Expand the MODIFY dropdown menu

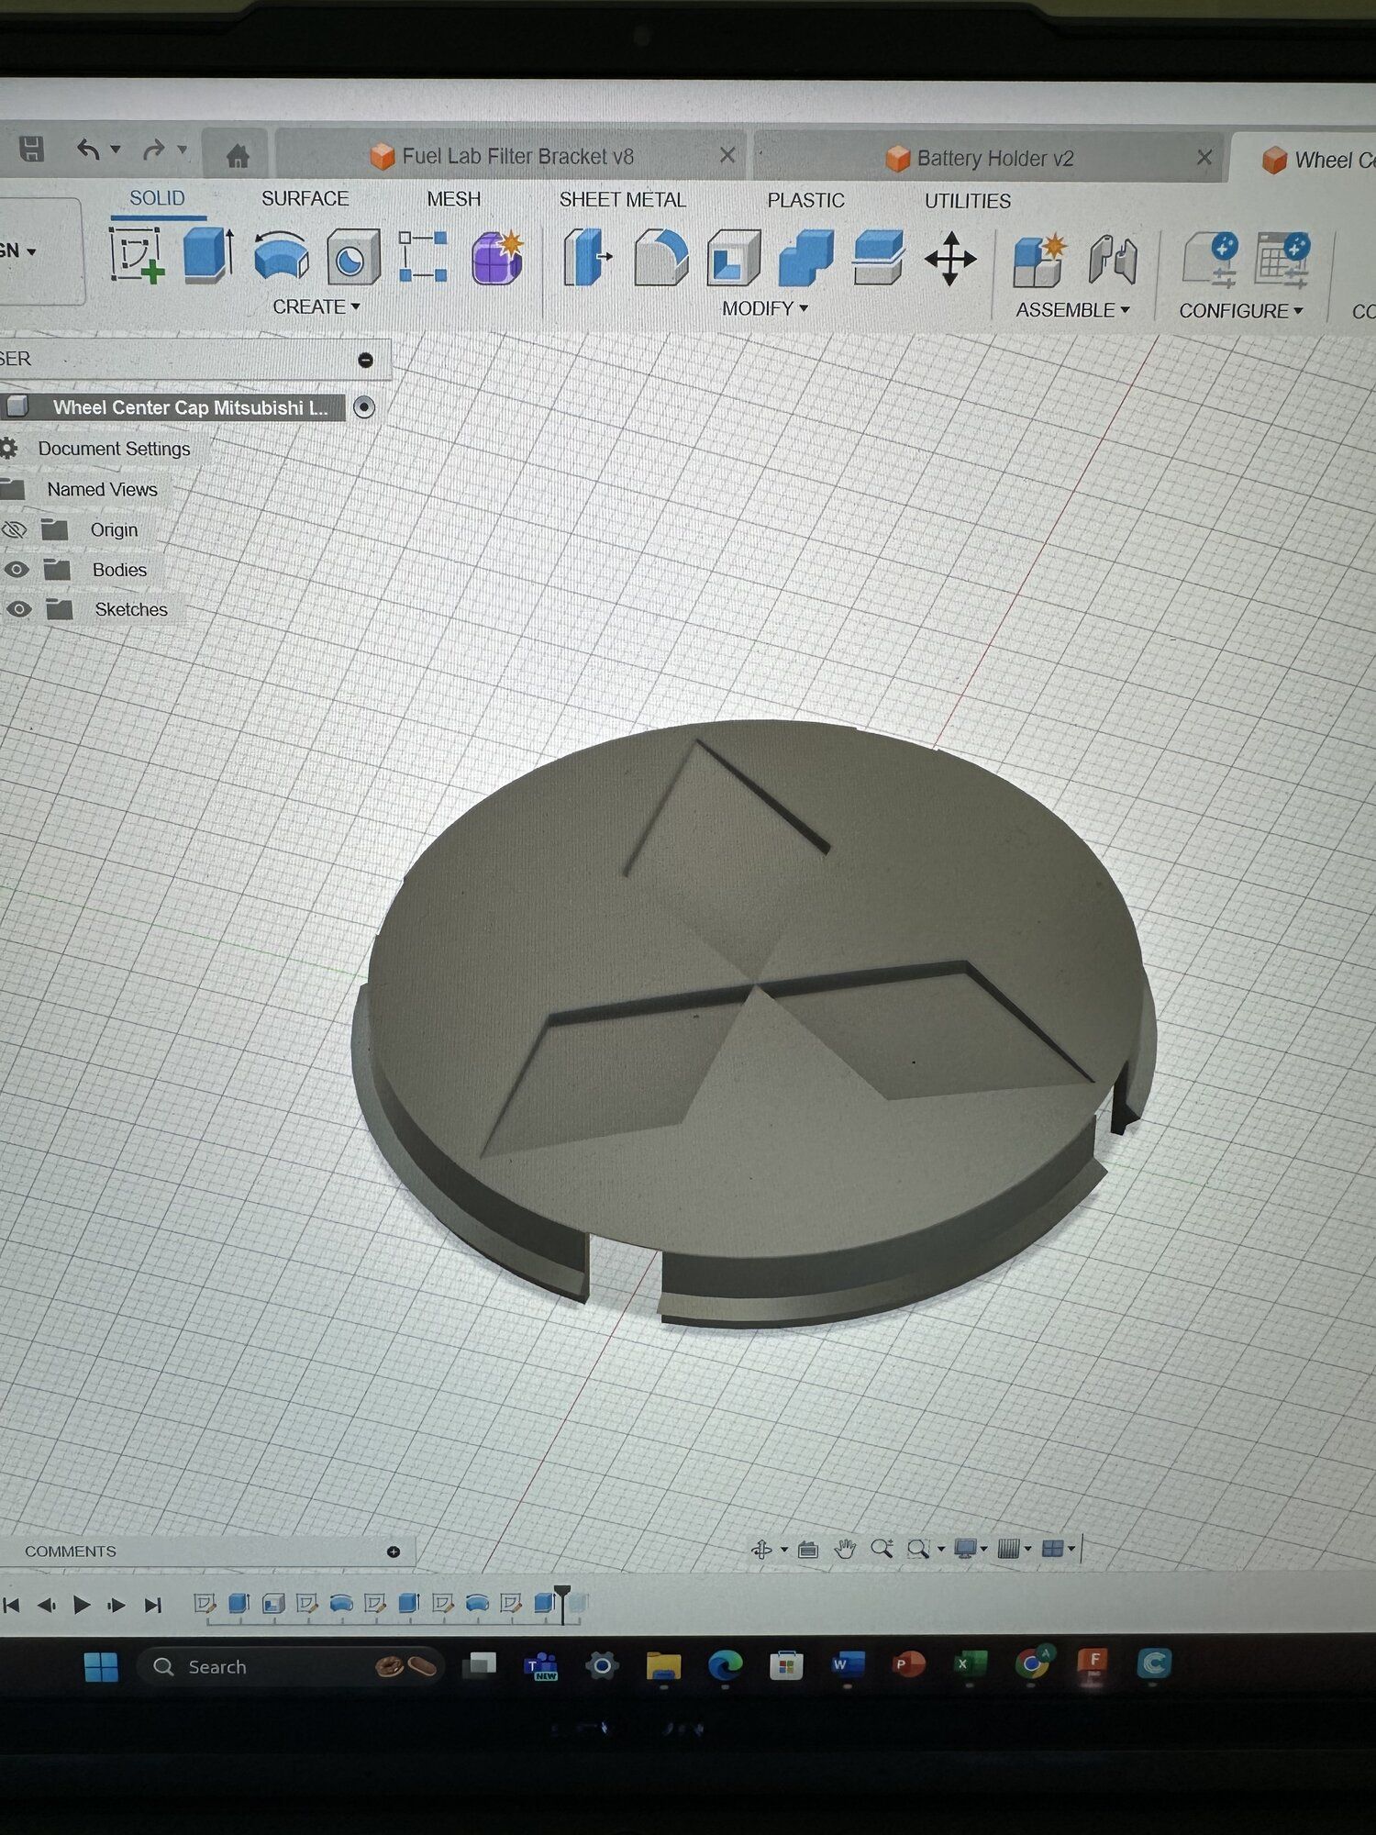tap(765, 308)
